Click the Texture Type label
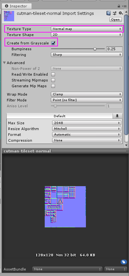Screen dimensions: 129x276 pos(19,29)
